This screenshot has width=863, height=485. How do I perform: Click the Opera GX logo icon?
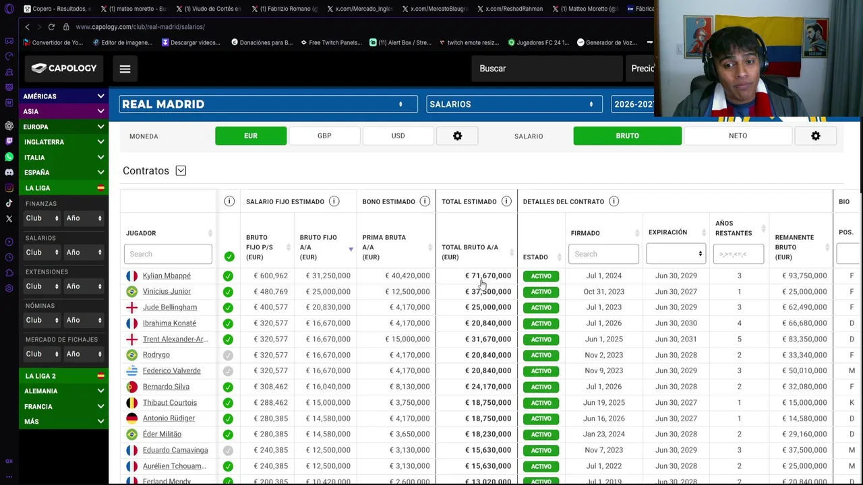click(x=9, y=9)
